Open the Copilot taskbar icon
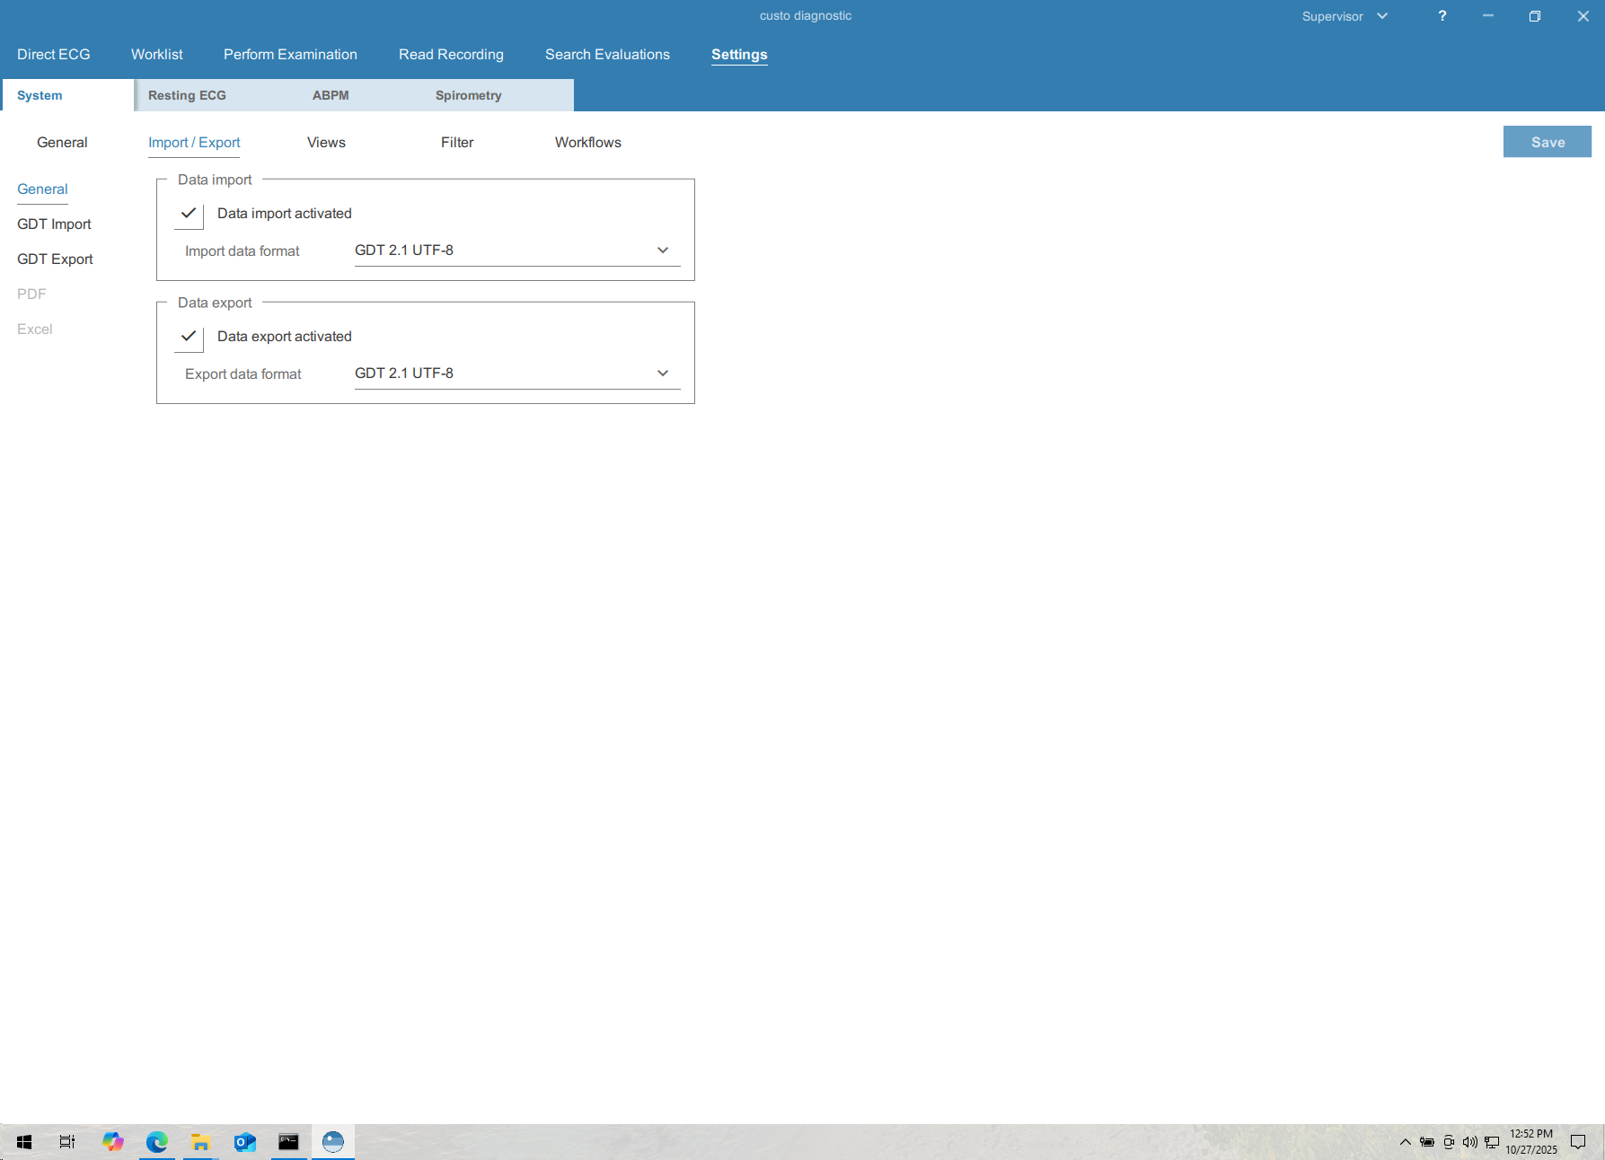The width and height of the screenshot is (1605, 1160). tap(113, 1142)
